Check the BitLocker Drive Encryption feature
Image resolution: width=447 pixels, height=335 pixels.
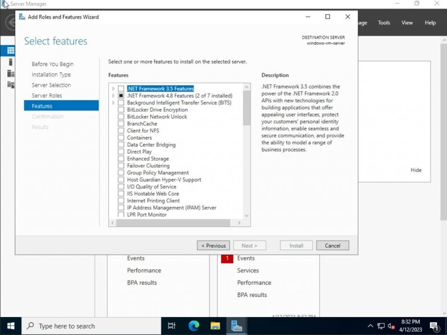[x=121, y=110]
